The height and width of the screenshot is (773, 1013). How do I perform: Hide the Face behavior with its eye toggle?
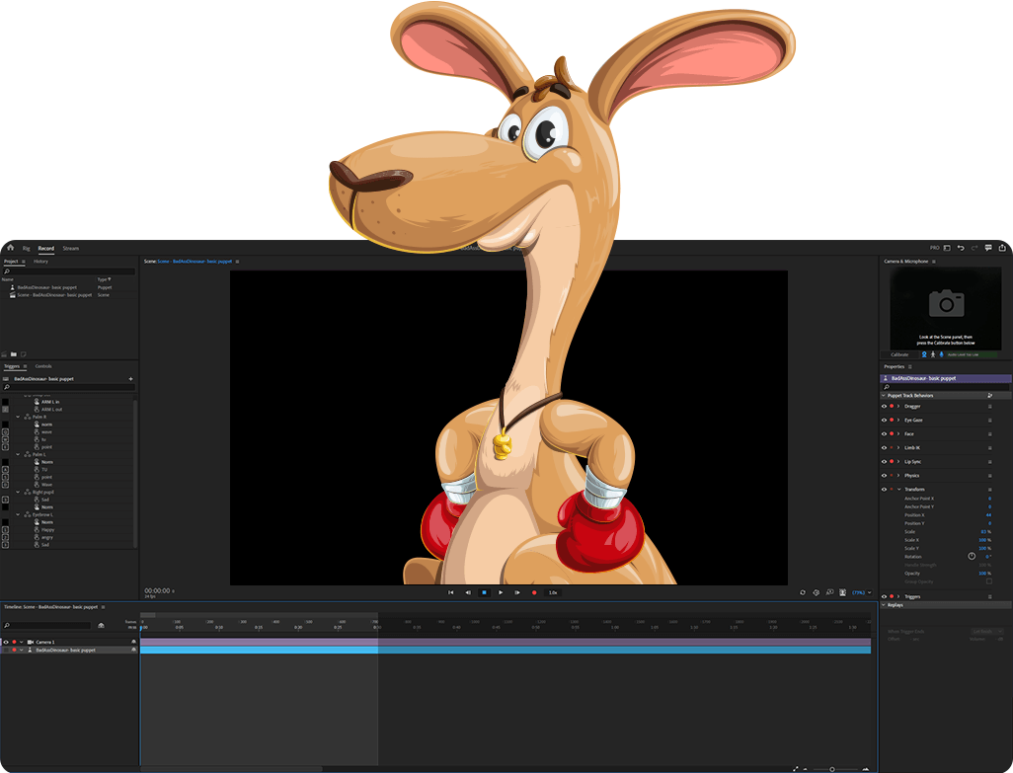tap(883, 433)
